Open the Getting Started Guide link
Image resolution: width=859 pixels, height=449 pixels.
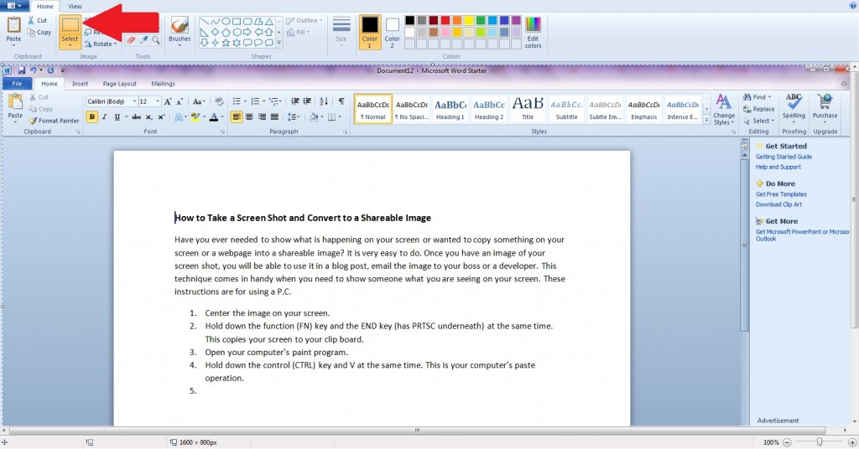(784, 157)
